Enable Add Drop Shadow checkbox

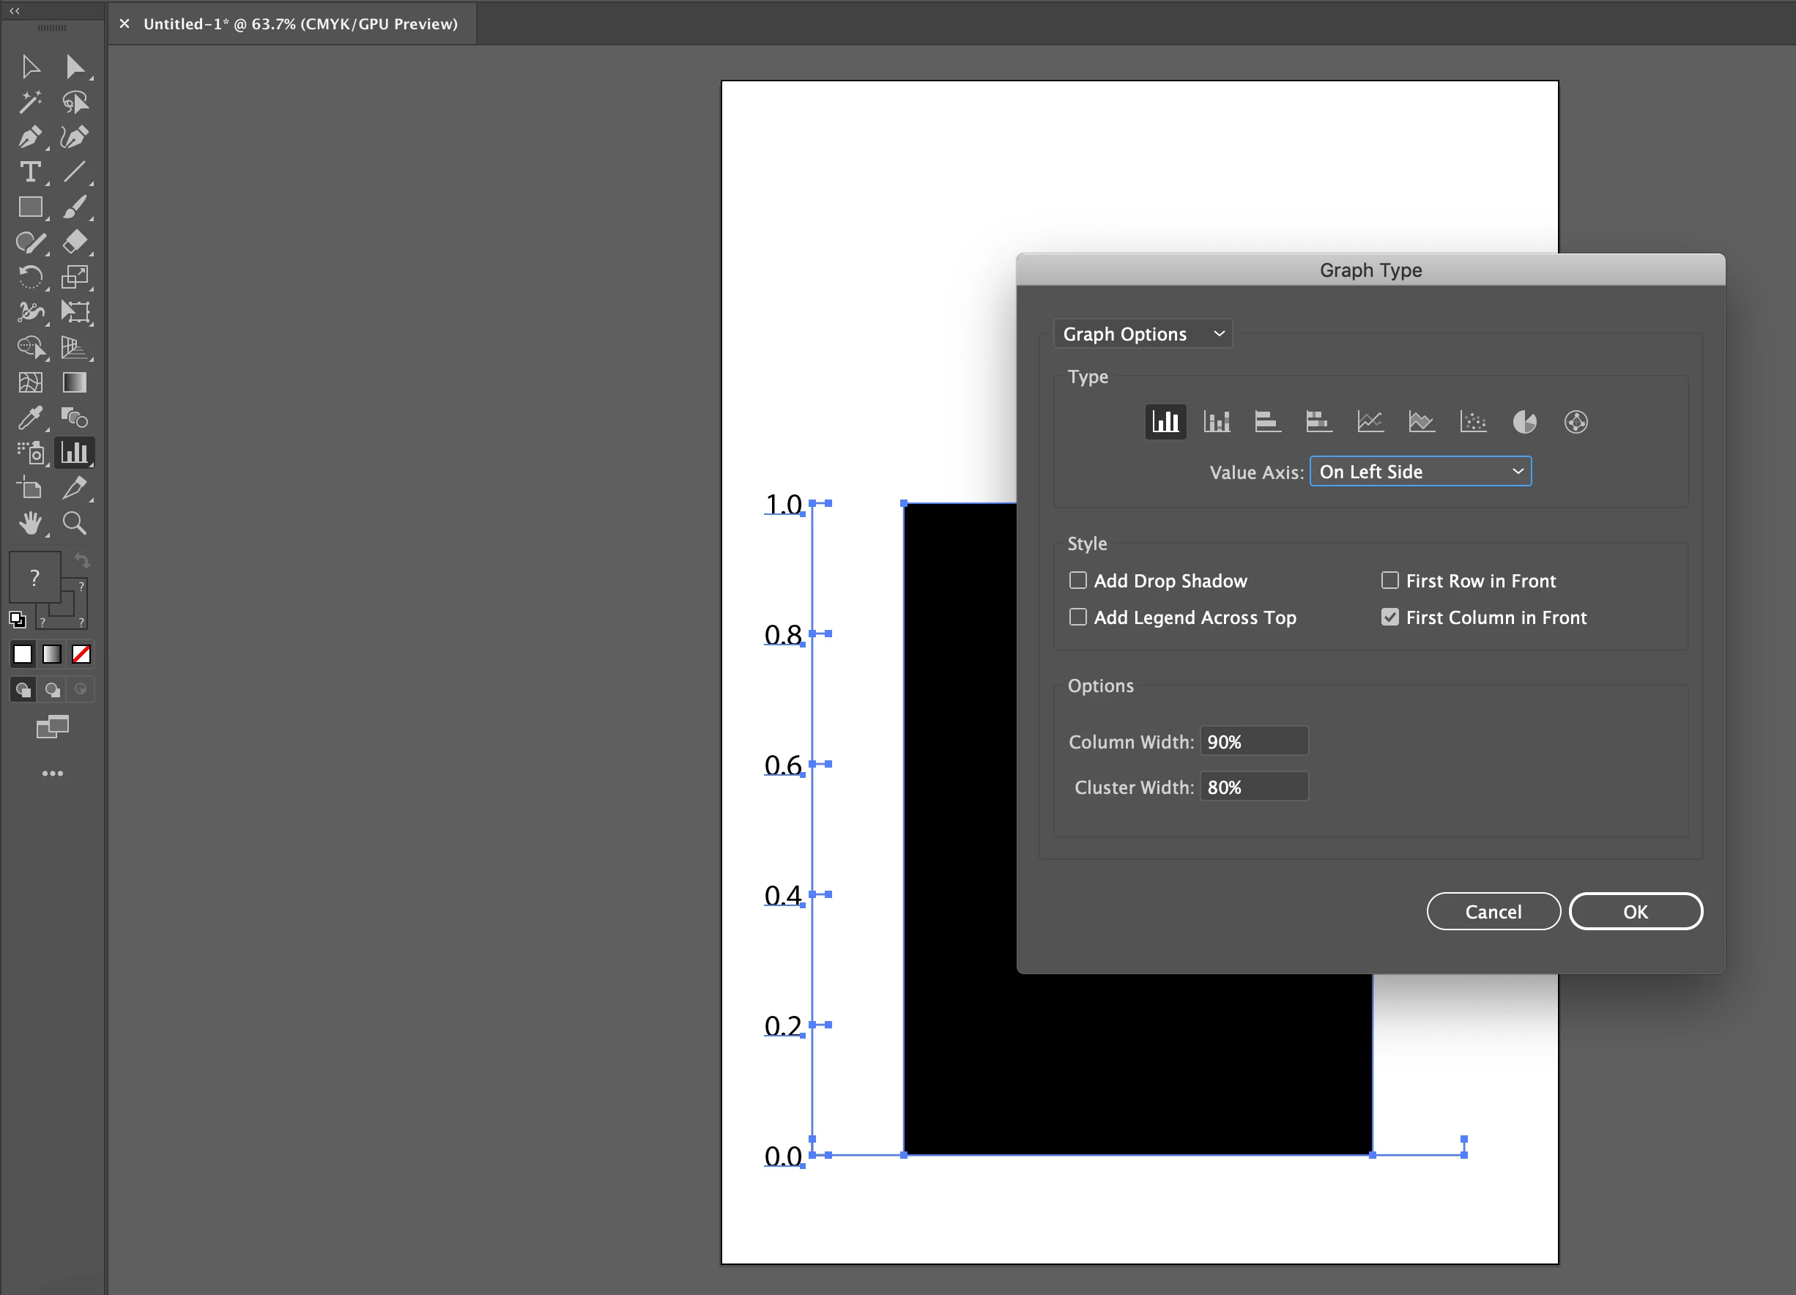click(1077, 581)
